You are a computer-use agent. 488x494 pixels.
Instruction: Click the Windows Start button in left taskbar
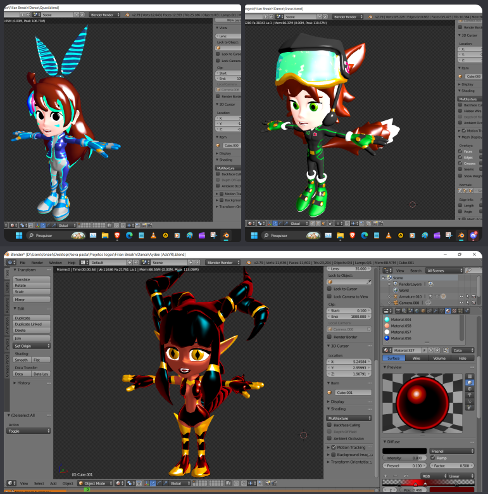pyautogui.click(x=19, y=236)
